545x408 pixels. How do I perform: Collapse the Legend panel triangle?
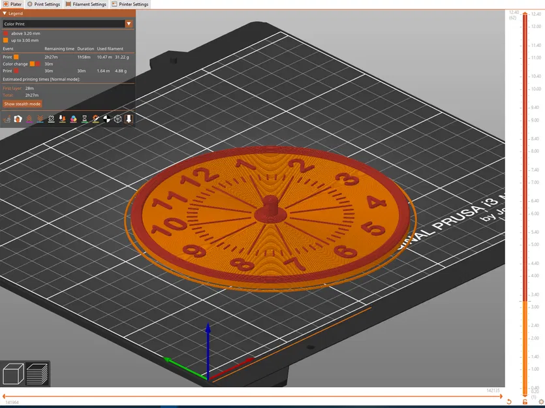coord(5,13)
